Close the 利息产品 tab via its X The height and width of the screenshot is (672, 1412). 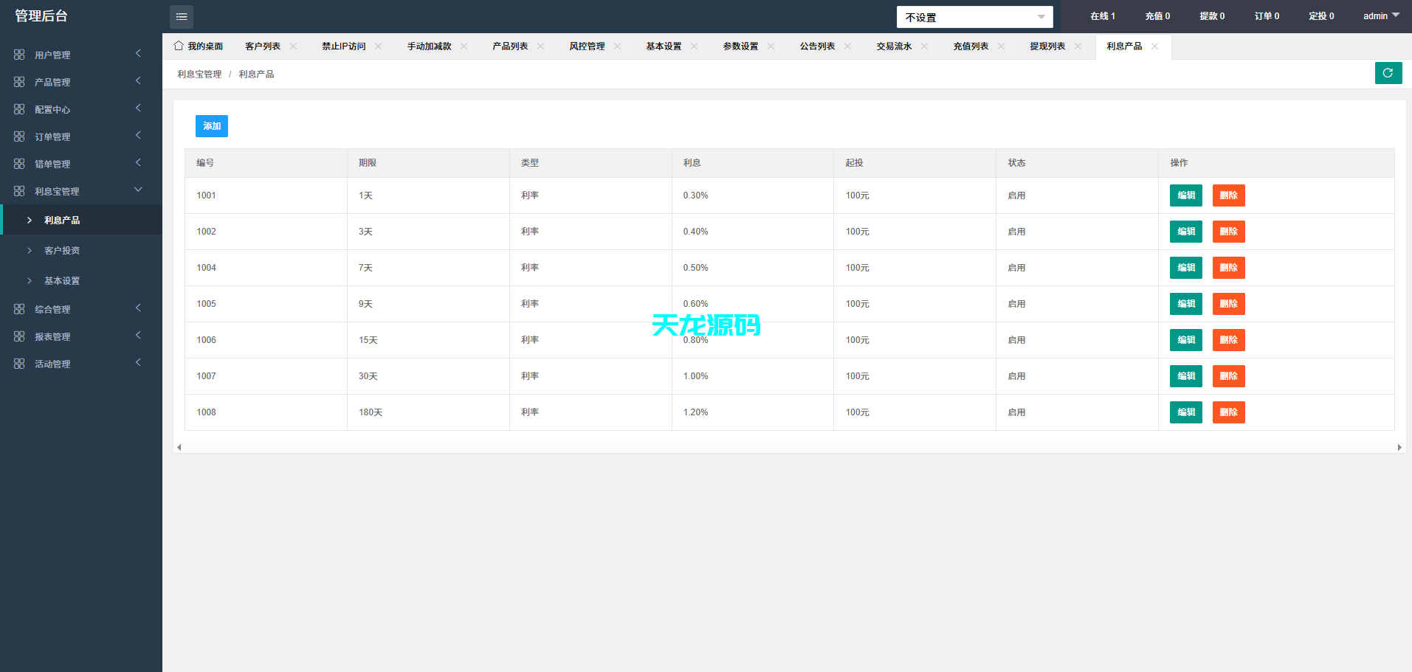pos(1154,46)
